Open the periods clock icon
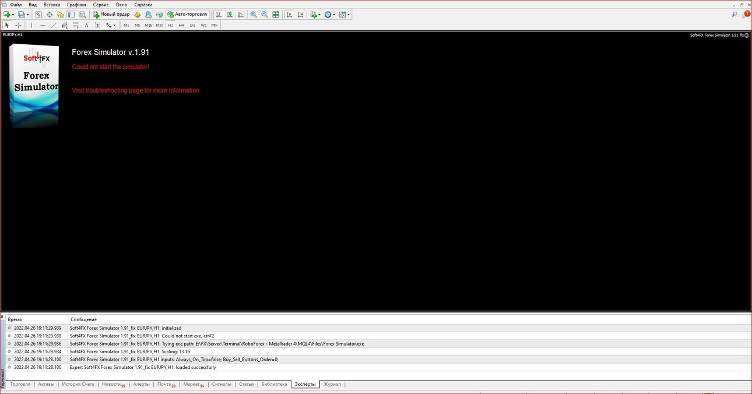 [x=328, y=15]
